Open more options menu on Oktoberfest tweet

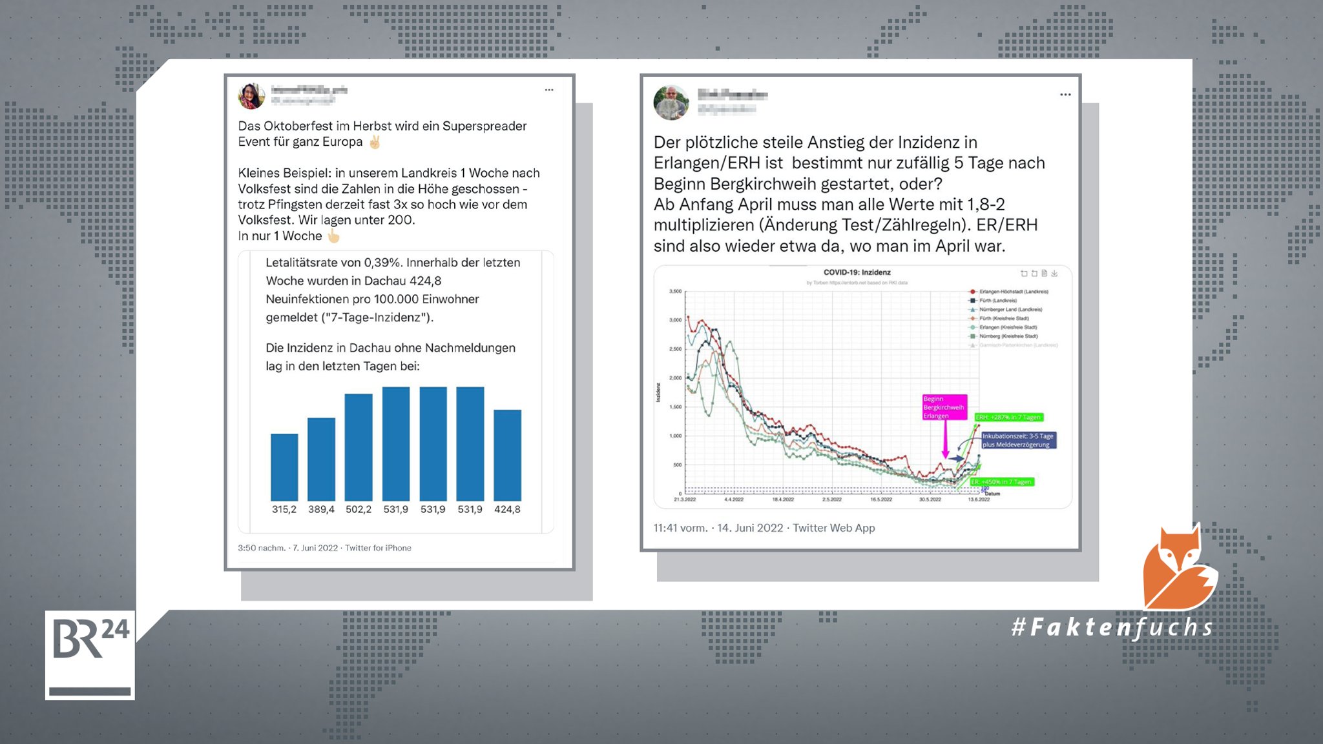(549, 90)
